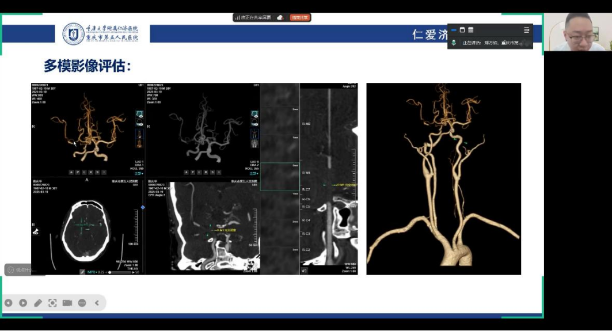Select the skull preset thumbnail in gray pane

254,115
